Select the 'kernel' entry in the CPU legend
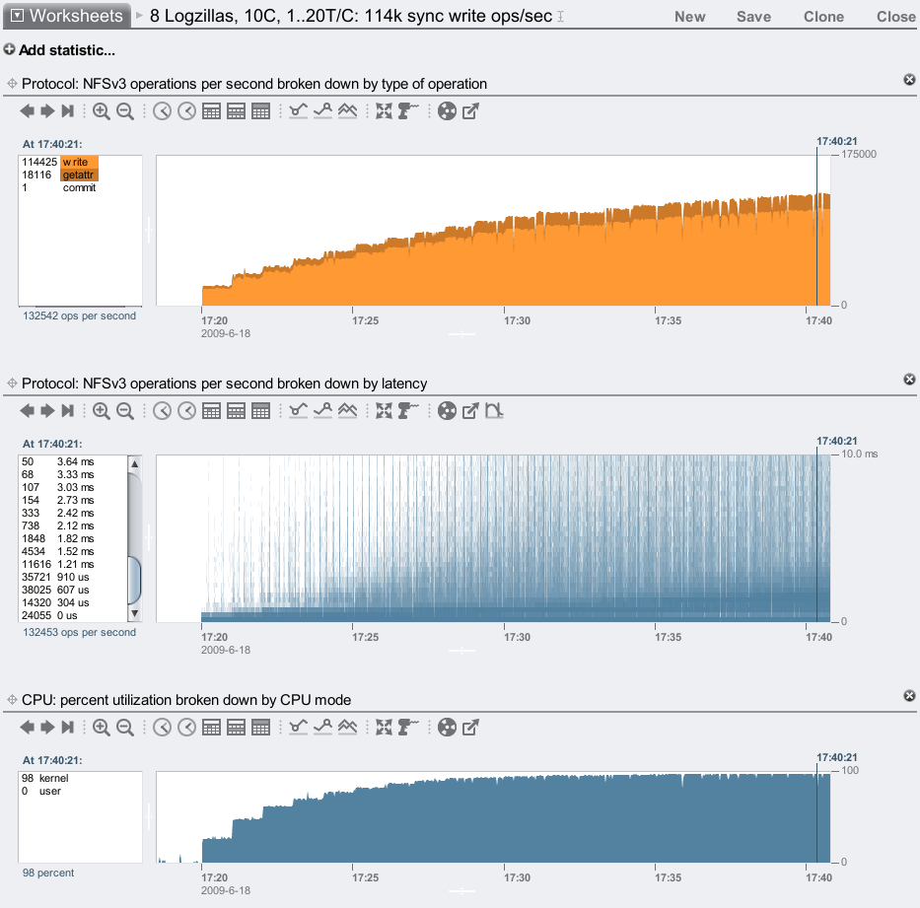The image size is (920, 908). (53, 778)
